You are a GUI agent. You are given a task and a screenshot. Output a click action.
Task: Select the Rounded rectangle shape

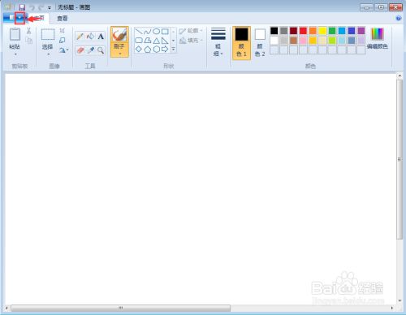click(139, 41)
